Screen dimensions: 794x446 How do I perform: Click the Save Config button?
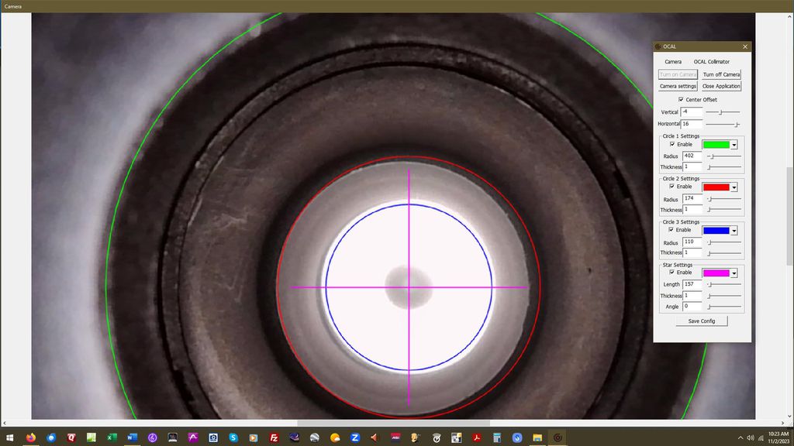click(701, 321)
